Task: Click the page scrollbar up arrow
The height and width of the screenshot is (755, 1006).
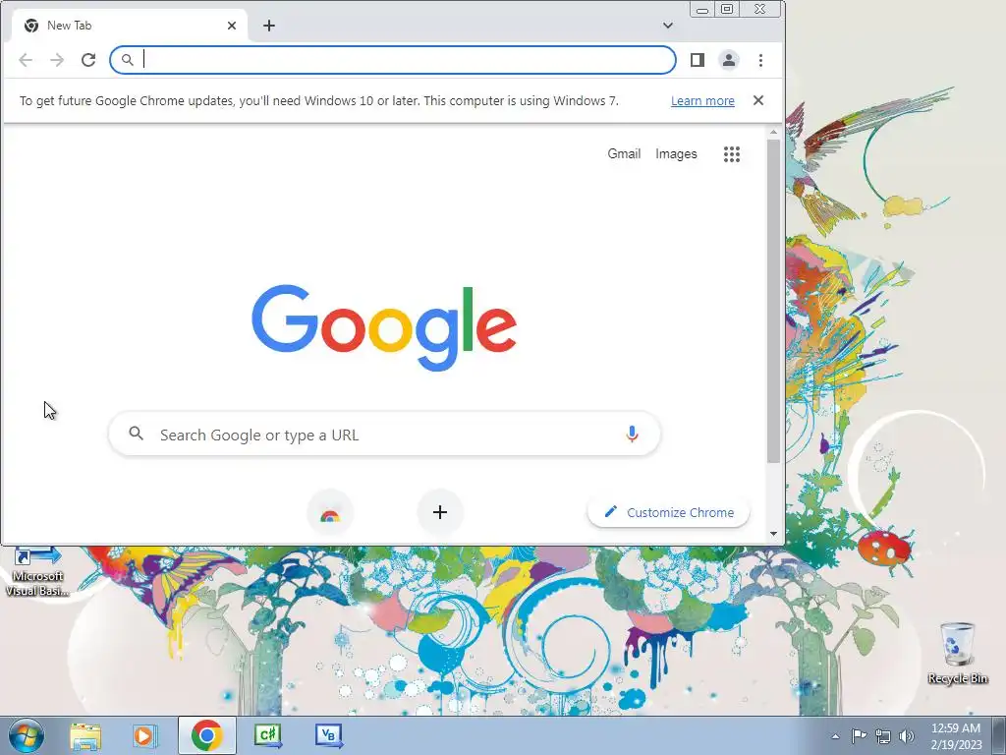Action: (774, 133)
